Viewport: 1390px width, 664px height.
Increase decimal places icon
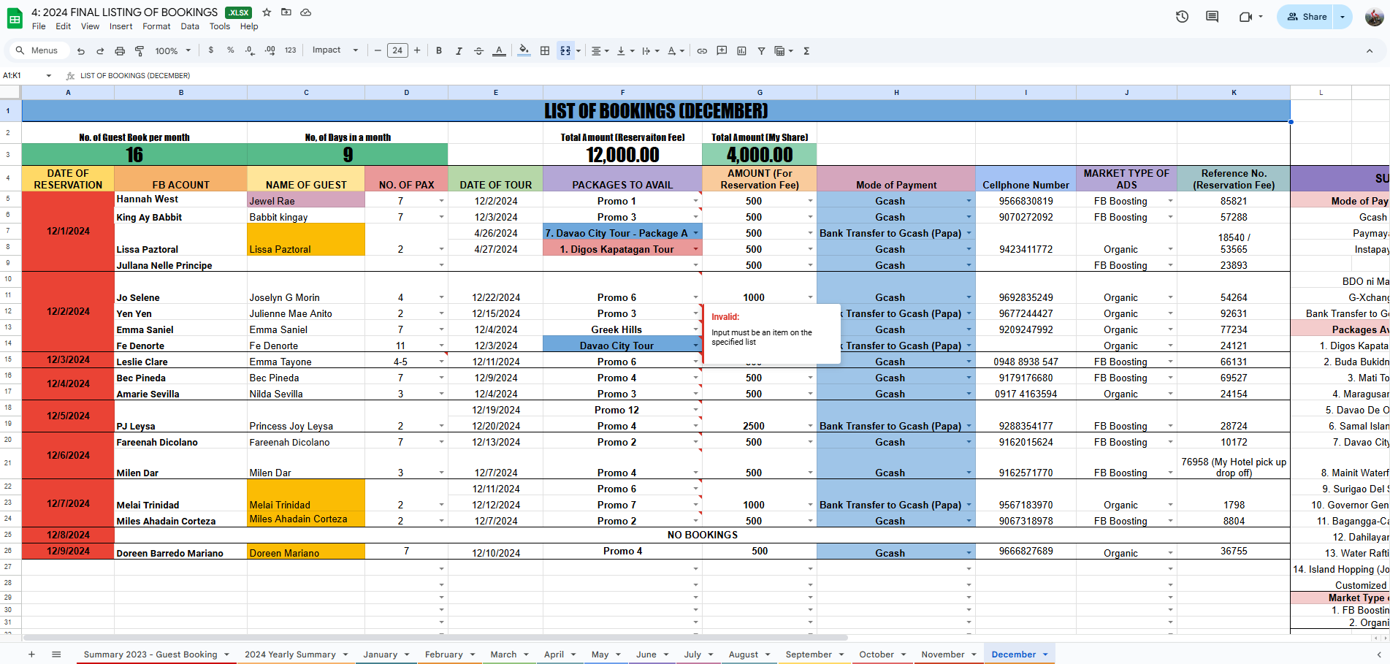tap(270, 50)
